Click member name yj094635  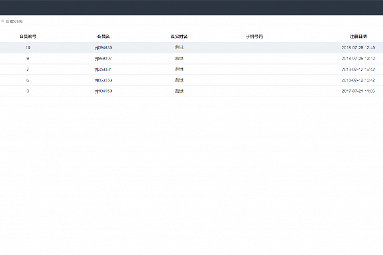(x=103, y=48)
